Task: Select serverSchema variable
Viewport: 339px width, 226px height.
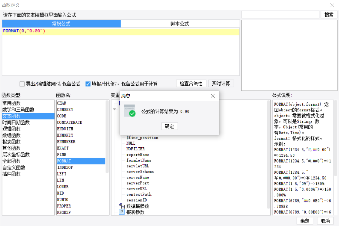Action: click(140, 172)
